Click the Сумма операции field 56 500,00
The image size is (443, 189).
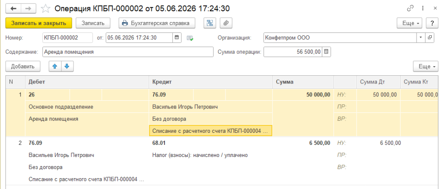(293, 52)
